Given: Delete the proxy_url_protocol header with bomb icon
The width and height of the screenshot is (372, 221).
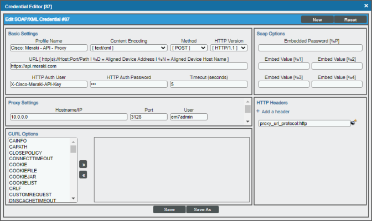Looking at the screenshot, I should [354, 122].
